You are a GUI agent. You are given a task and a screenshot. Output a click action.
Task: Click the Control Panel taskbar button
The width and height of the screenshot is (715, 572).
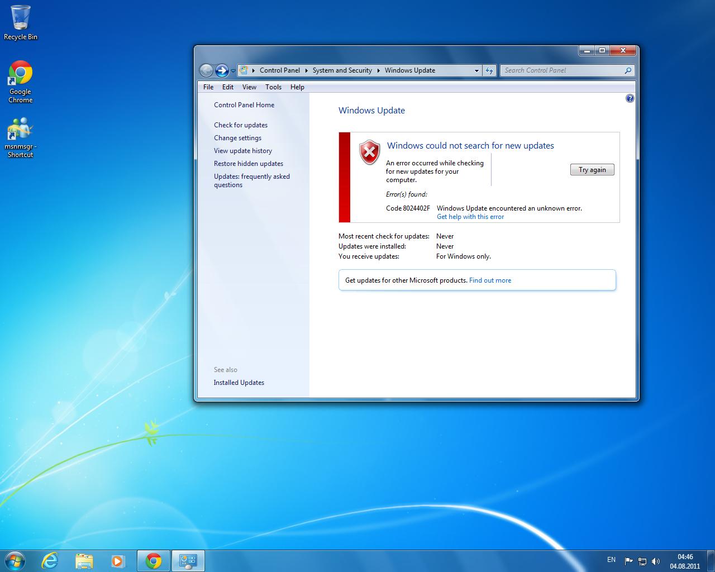click(188, 561)
